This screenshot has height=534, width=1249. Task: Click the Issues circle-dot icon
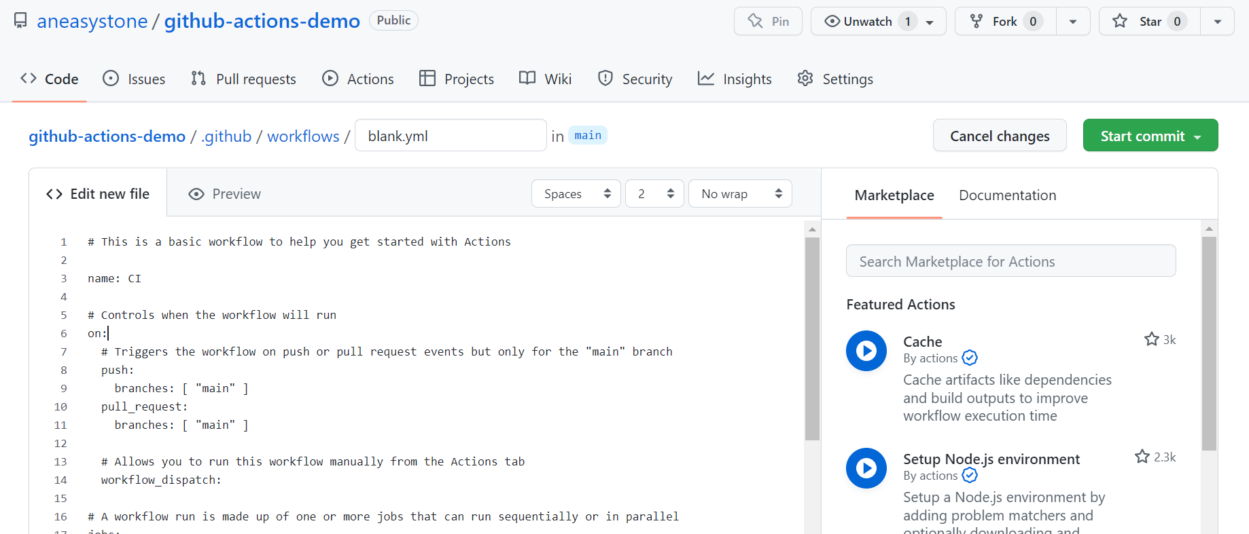point(111,78)
